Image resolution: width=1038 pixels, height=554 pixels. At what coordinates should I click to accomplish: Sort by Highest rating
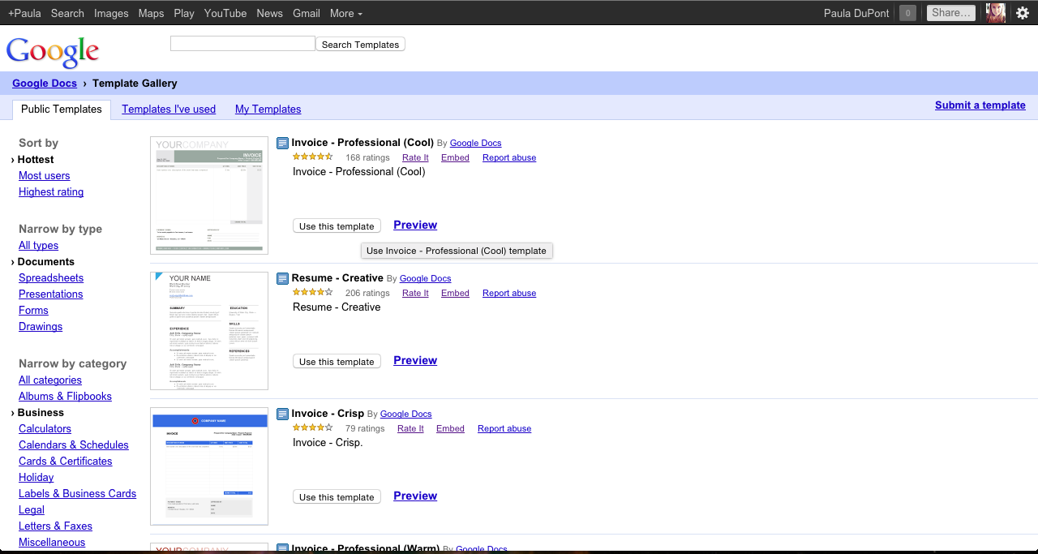(x=51, y=192)
